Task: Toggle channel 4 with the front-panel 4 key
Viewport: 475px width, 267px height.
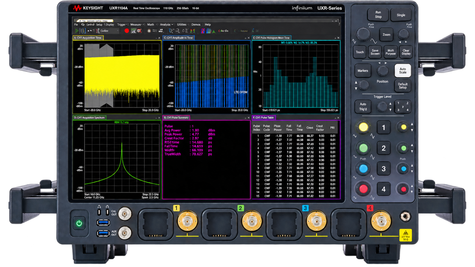Action: (x=384, y=189)
